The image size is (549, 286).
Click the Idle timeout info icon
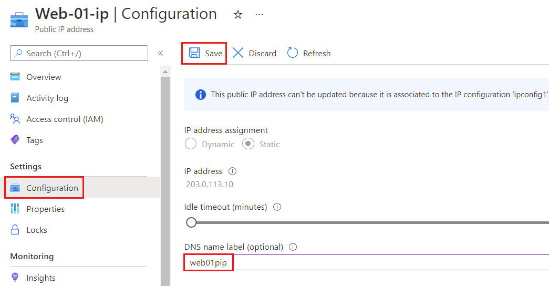pyautogui.click(x=277, y=207)
